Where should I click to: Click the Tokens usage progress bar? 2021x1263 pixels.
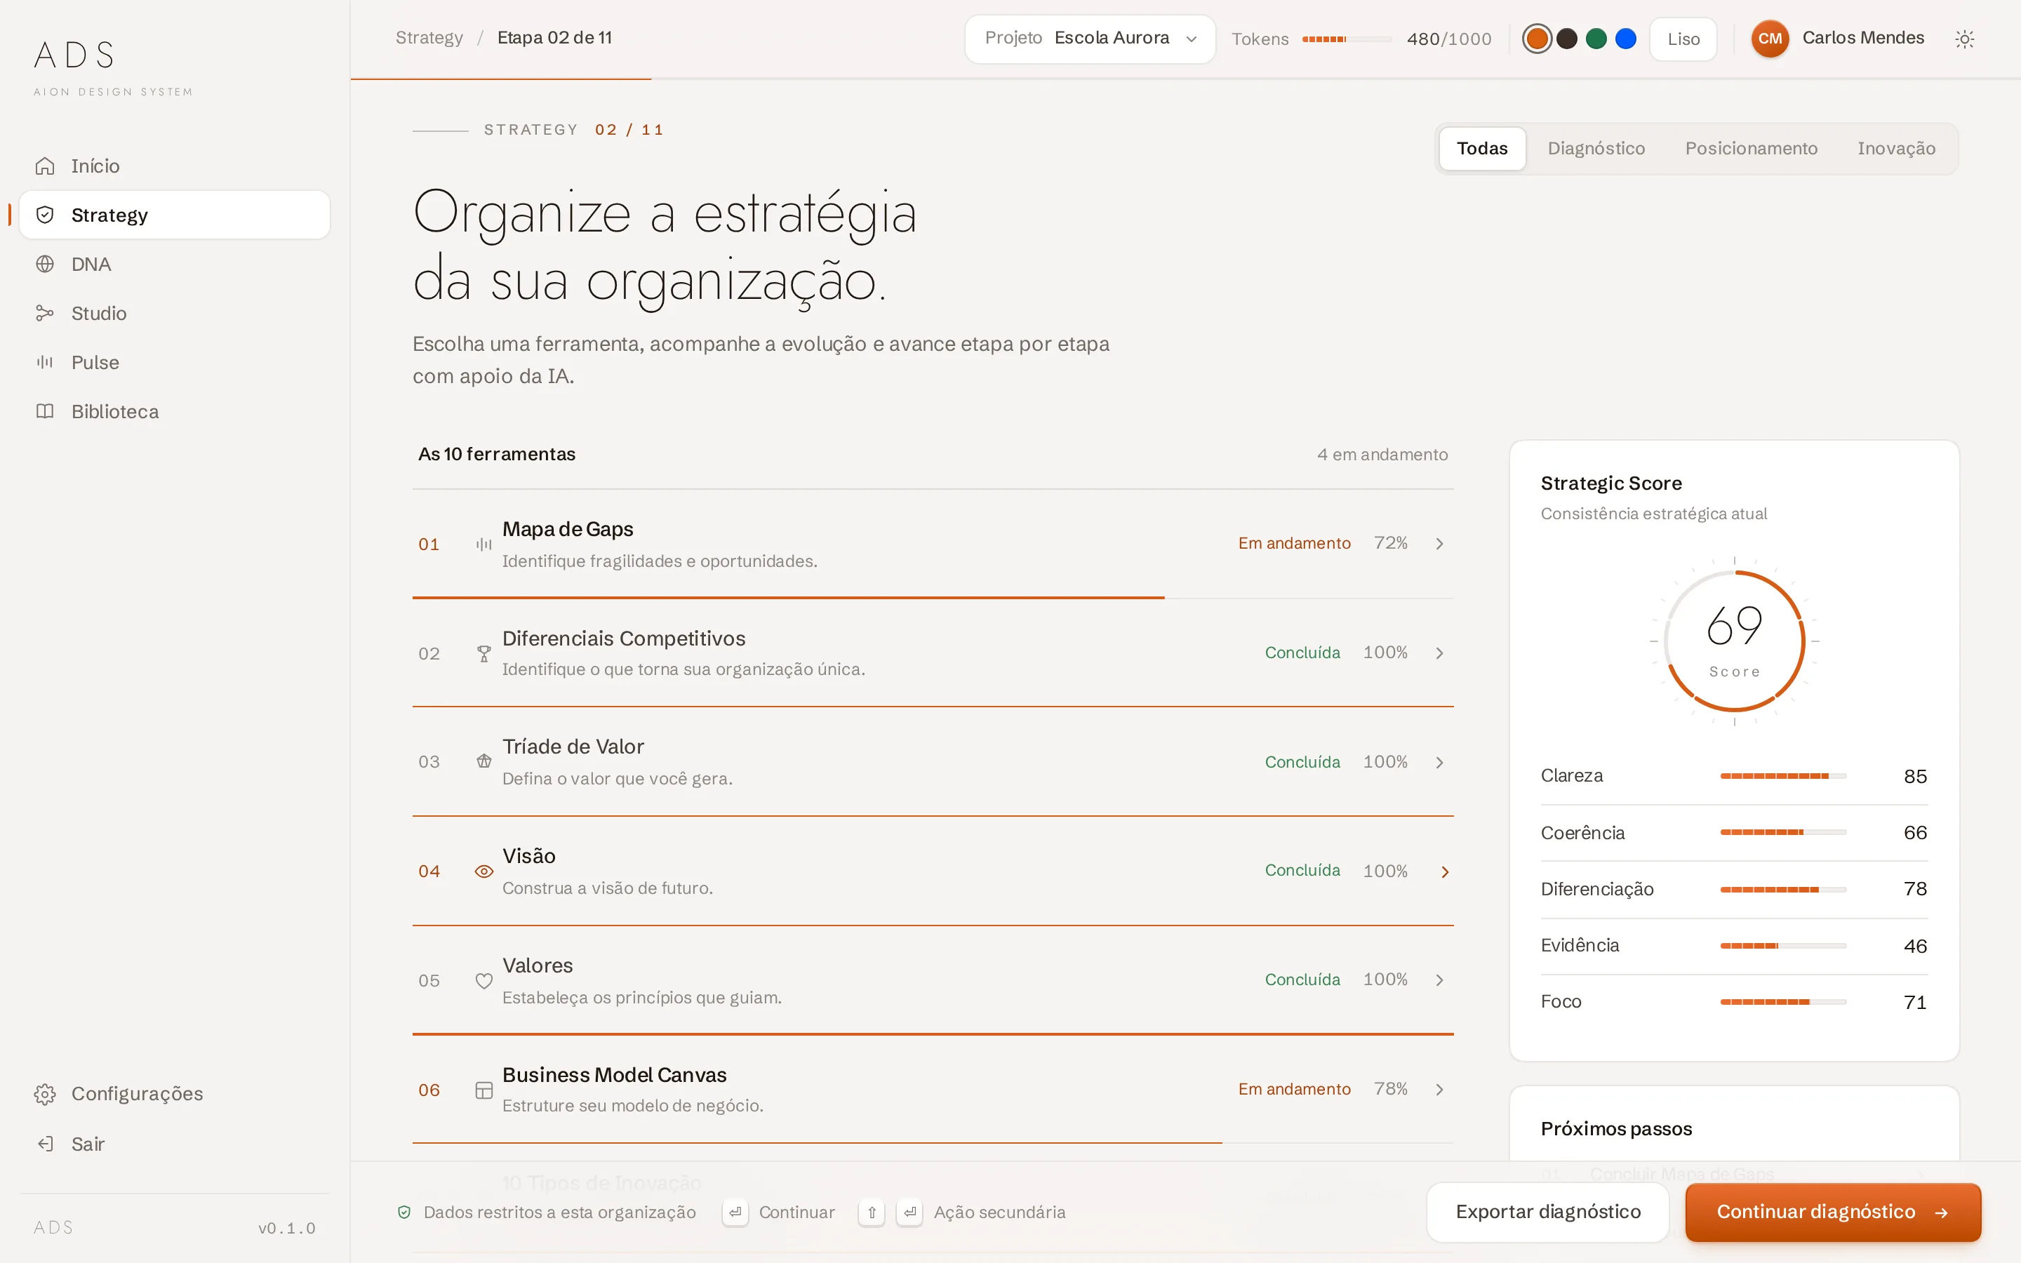click(1347, 39)
